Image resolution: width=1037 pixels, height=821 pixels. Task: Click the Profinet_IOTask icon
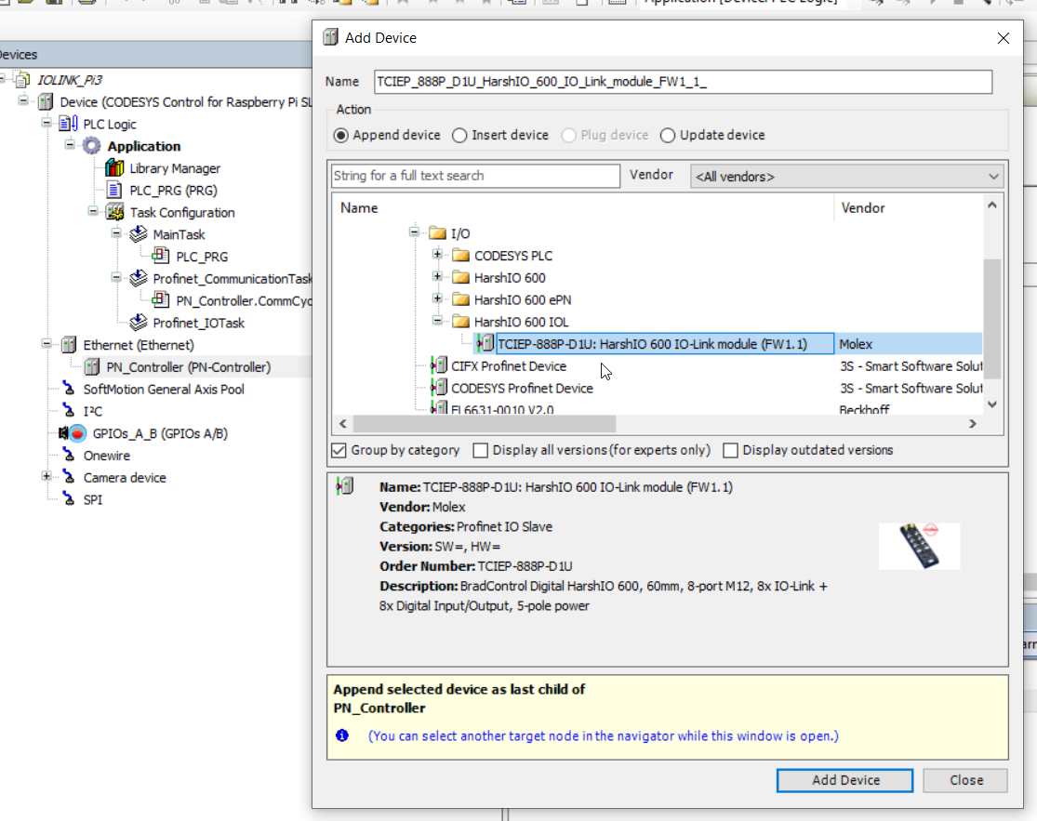(x=139, y=323)
